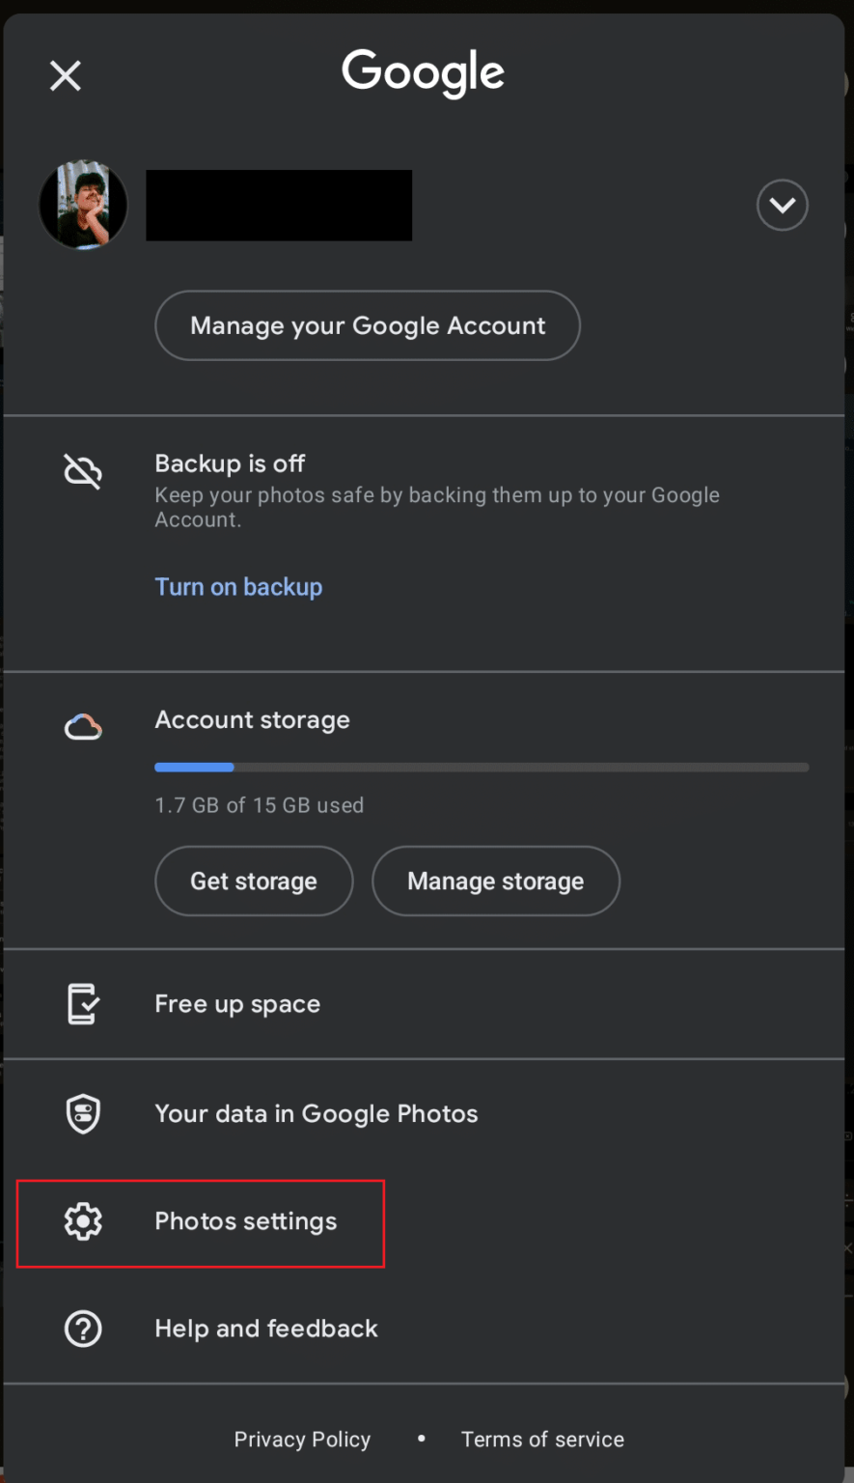The image size is (854, 1483).
Task: Expand the account switcher chevron
Action: 782,205
